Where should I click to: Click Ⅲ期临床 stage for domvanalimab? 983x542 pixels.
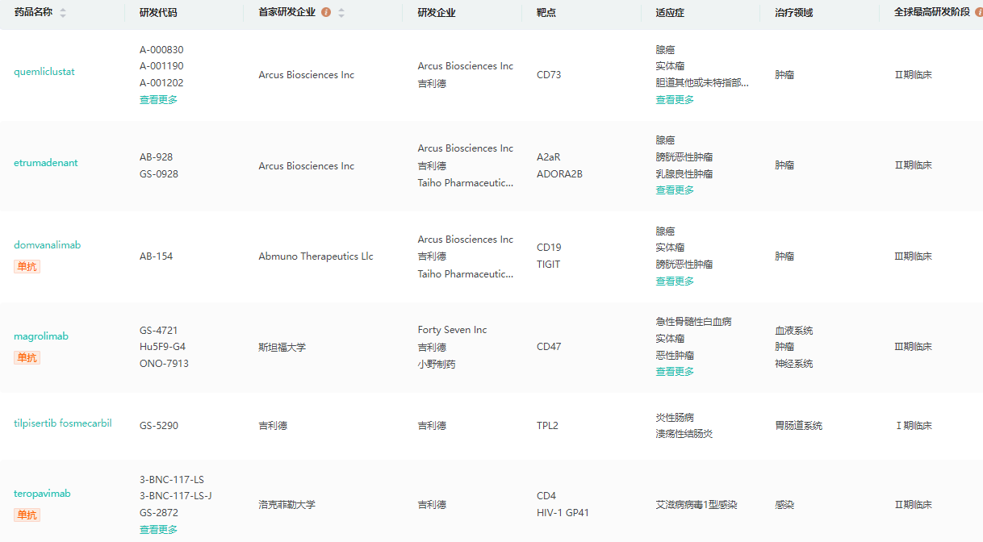[914, 256]
